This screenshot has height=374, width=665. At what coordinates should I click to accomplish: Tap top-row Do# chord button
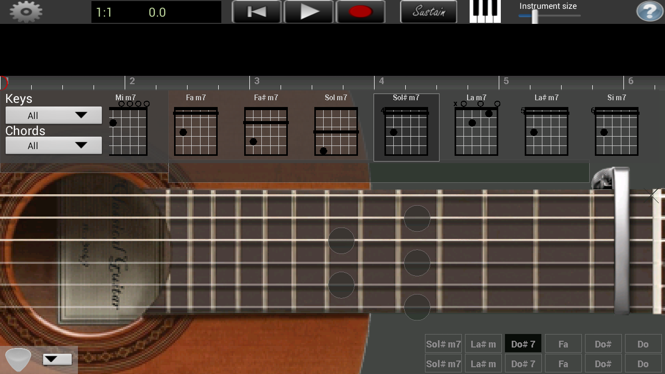coord(603,344)
